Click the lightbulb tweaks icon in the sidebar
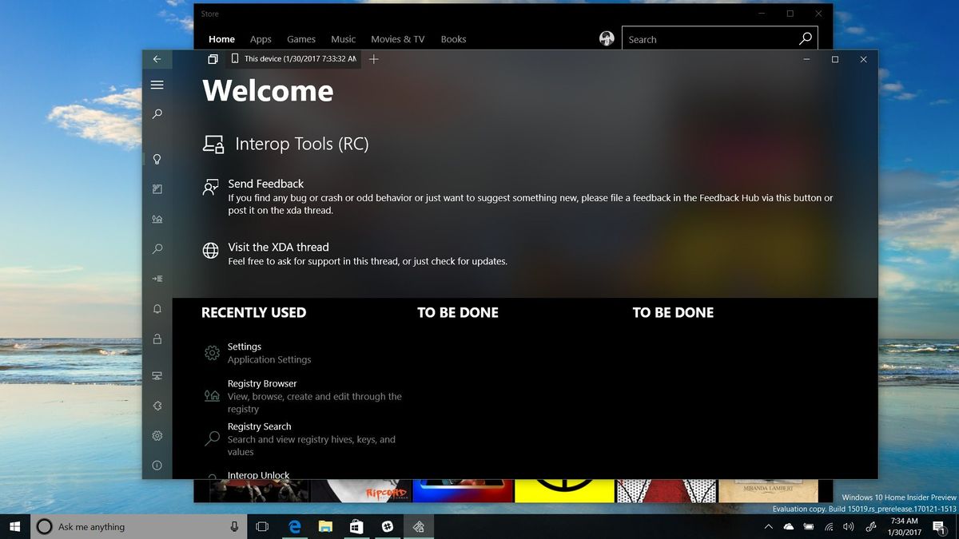Viewport: 959px width, 539px height. 157,159
